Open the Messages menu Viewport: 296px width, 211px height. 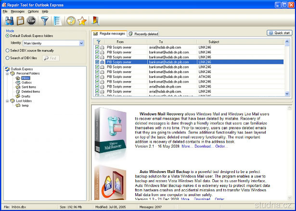click(17, 11)
